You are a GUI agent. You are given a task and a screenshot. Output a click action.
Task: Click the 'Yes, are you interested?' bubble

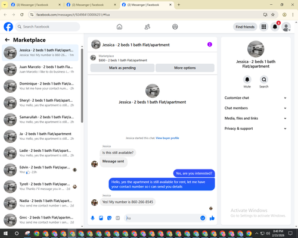click(194, 173)
